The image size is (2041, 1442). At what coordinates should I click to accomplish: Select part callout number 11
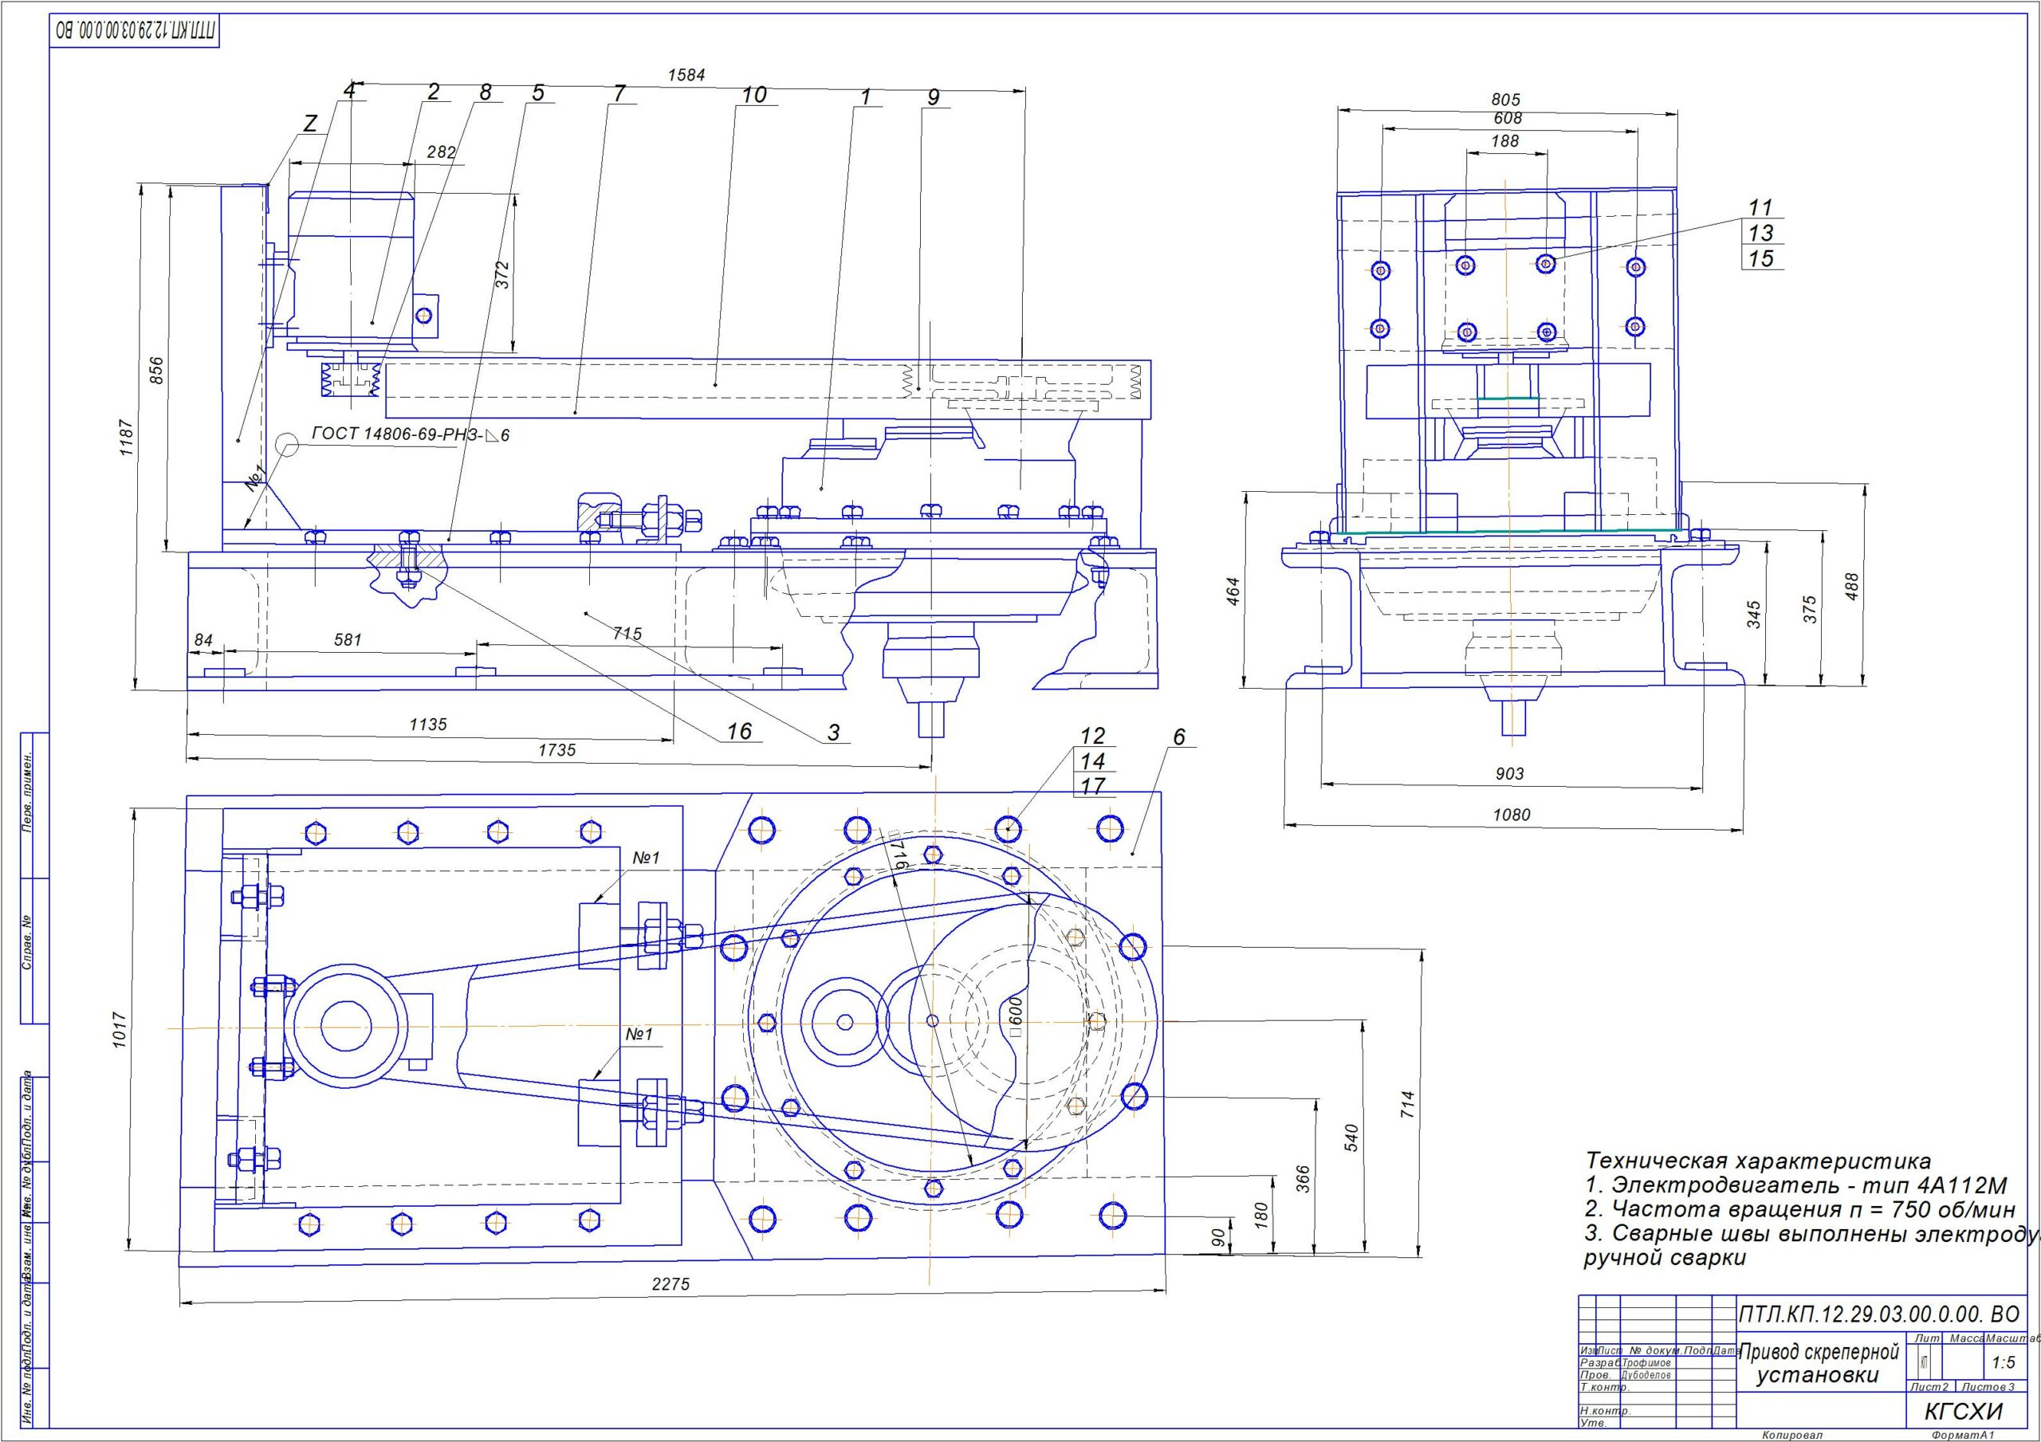click(x=1760, y=207)
